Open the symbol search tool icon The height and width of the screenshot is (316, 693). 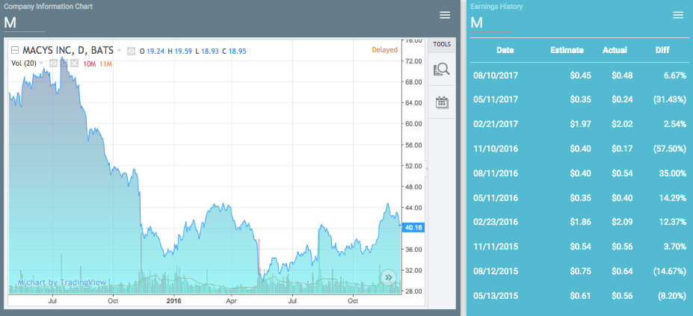(442, 69)
